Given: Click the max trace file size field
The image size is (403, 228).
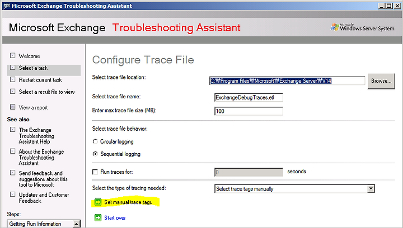Looking at the screenshot, I should pos(249,111).
